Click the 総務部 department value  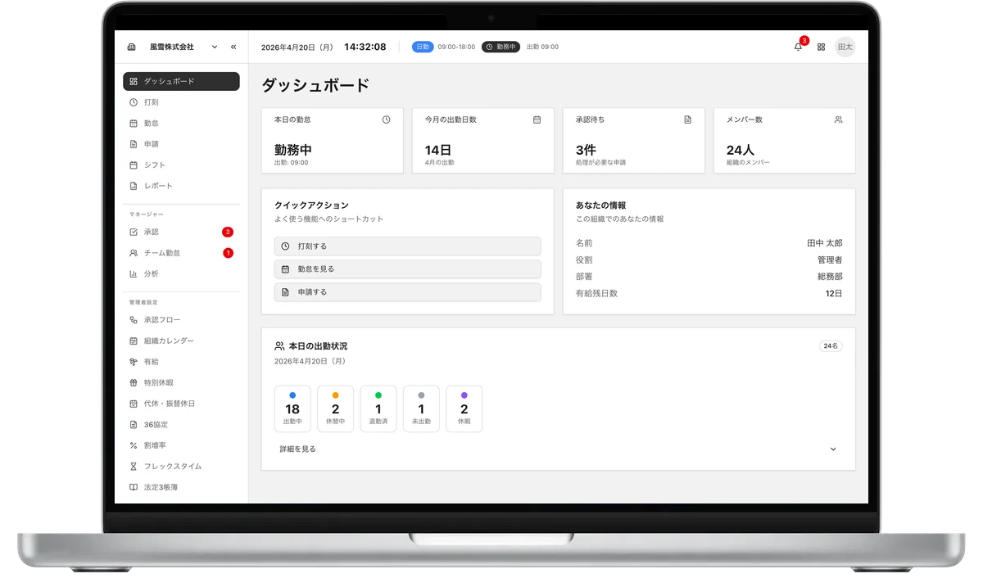[829, 277]
